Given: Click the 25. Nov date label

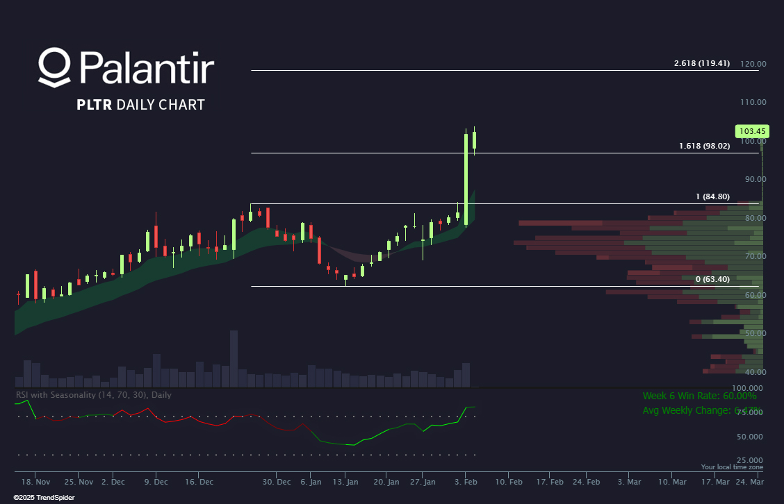Looking at the screenshot, I should pyautogui.click(x=79, y=482).
